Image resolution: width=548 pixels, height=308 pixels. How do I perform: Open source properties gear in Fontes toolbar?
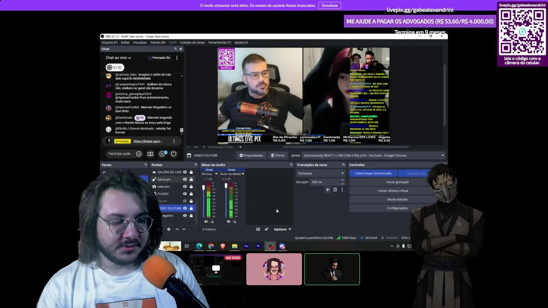pos(169,229)
